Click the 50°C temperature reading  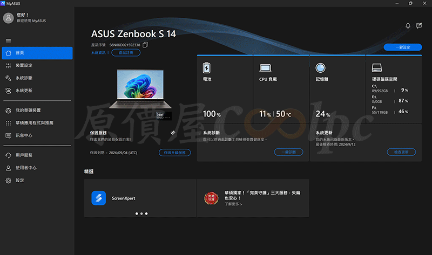point(283,114)
